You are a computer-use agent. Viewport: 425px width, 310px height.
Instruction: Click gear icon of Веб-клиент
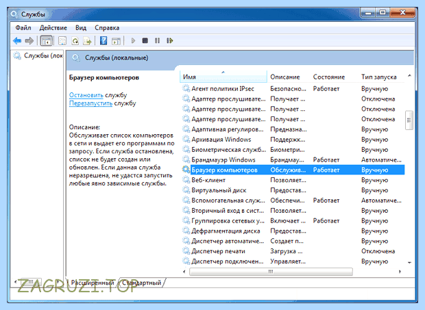tap(186, 180)
